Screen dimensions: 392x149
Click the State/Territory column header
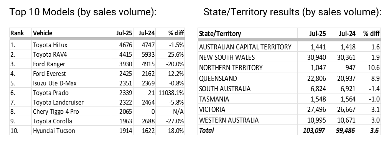pyautogui.click(x=220, y=33)
